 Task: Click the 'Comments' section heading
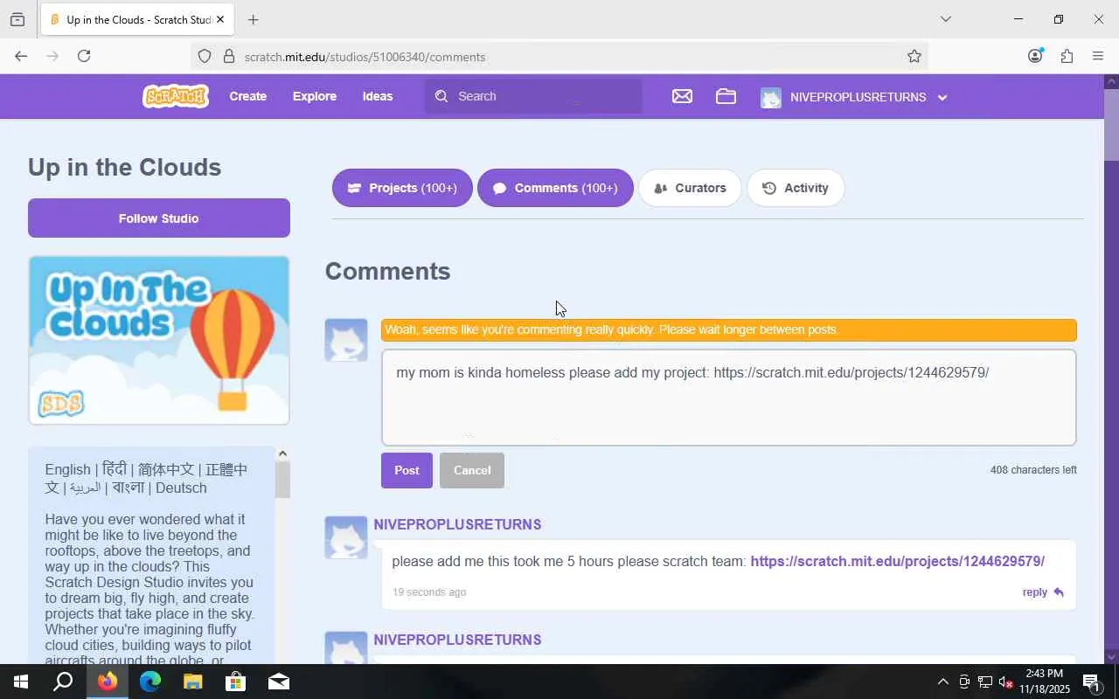point(388,271)
